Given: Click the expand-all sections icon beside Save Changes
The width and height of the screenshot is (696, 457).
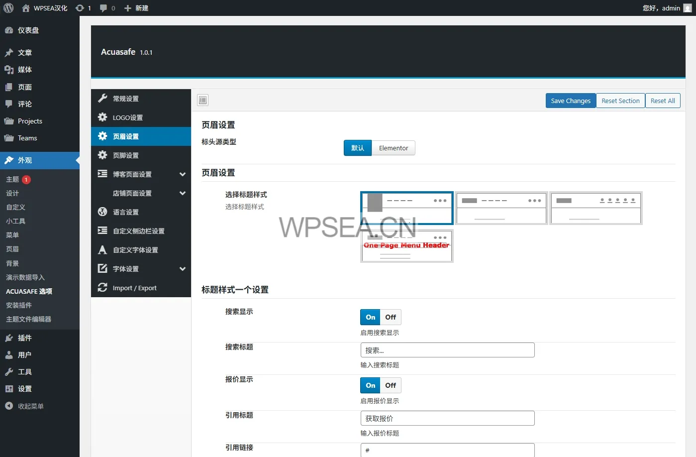Looking at the screenshot, I should (202, 101).
